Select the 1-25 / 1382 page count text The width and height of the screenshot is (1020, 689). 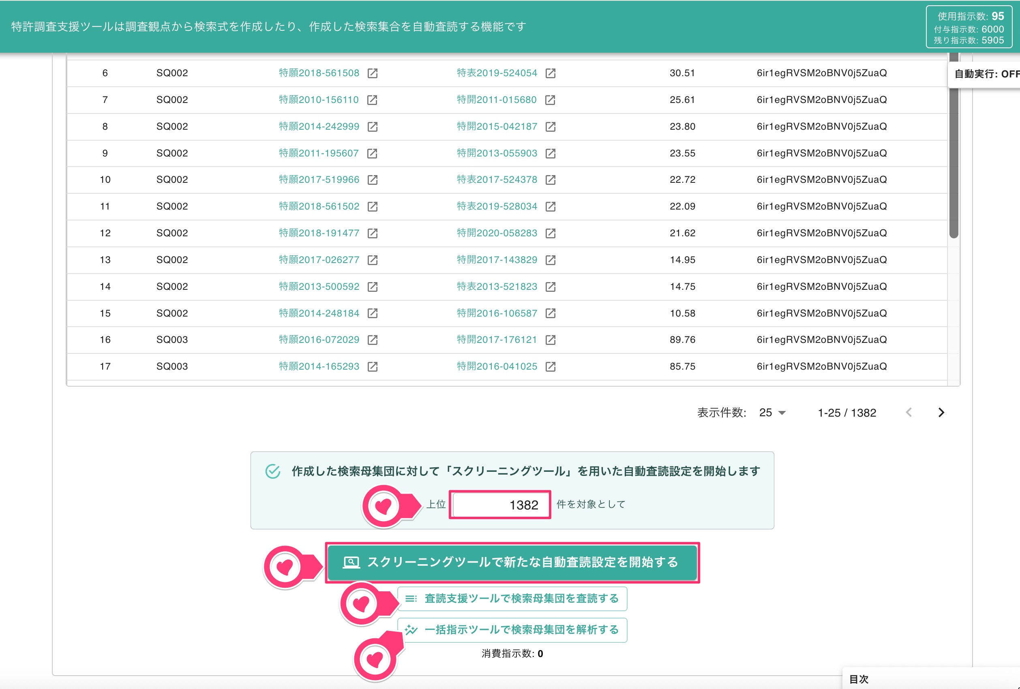pos(847,413)
